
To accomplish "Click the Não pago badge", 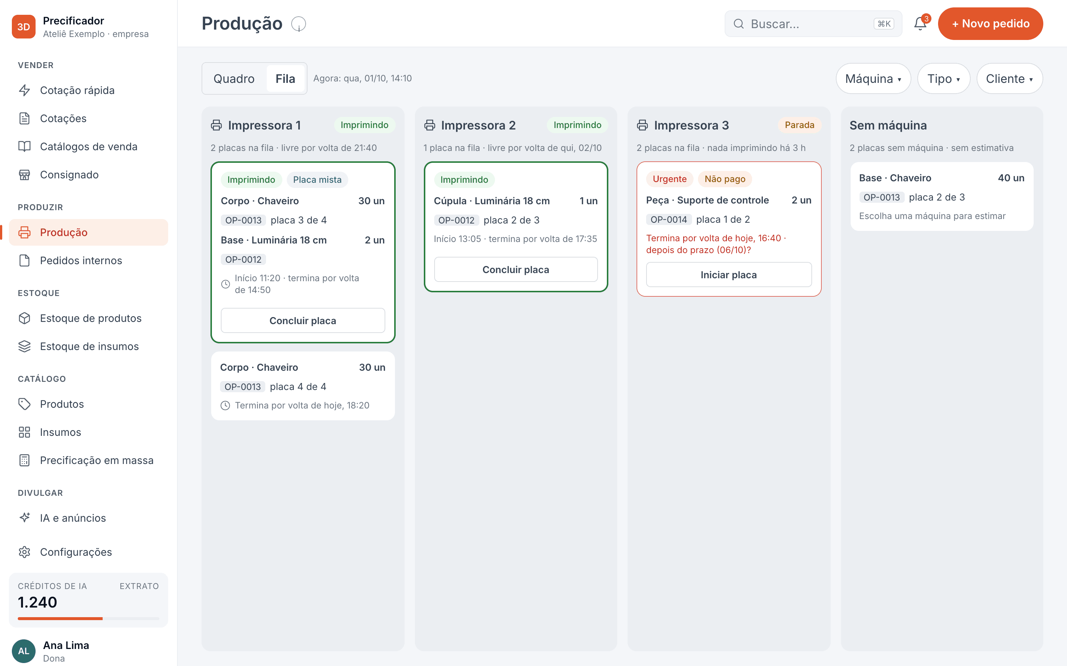I will click(x=725, y=179).
